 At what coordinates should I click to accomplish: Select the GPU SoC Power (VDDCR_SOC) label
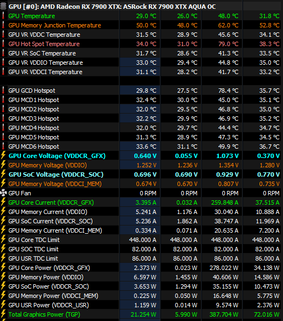click(x=49, y=286)
